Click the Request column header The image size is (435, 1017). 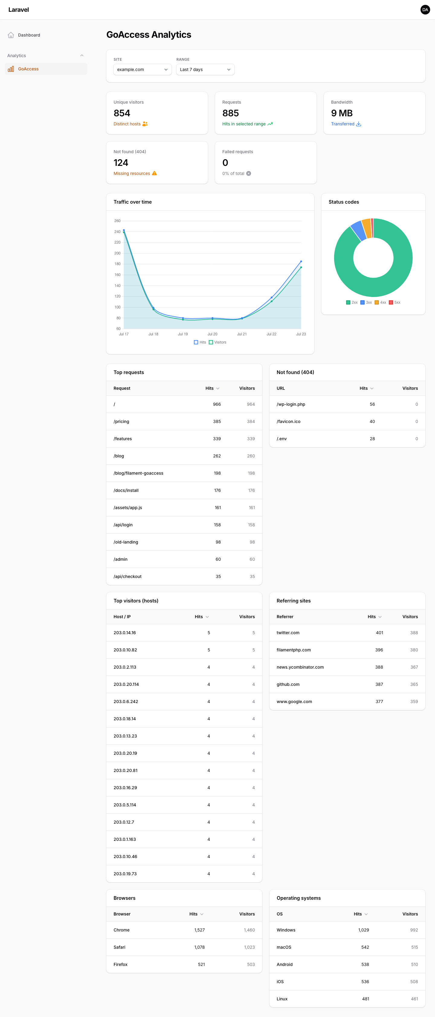click(122, 389)
